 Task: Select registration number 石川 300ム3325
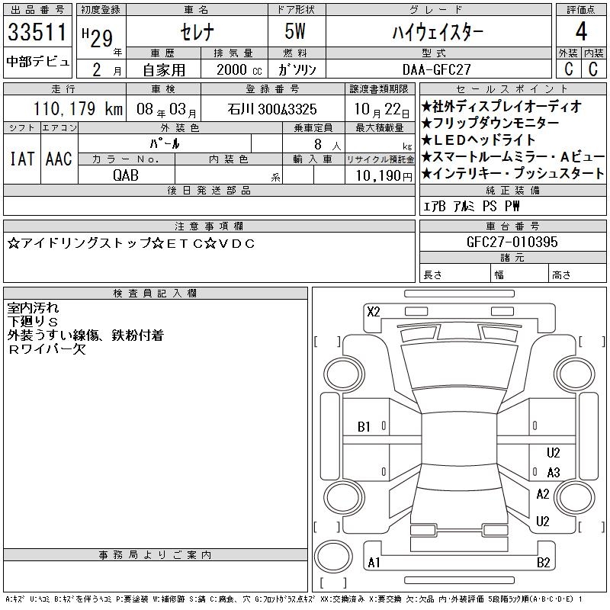point(271,109)
